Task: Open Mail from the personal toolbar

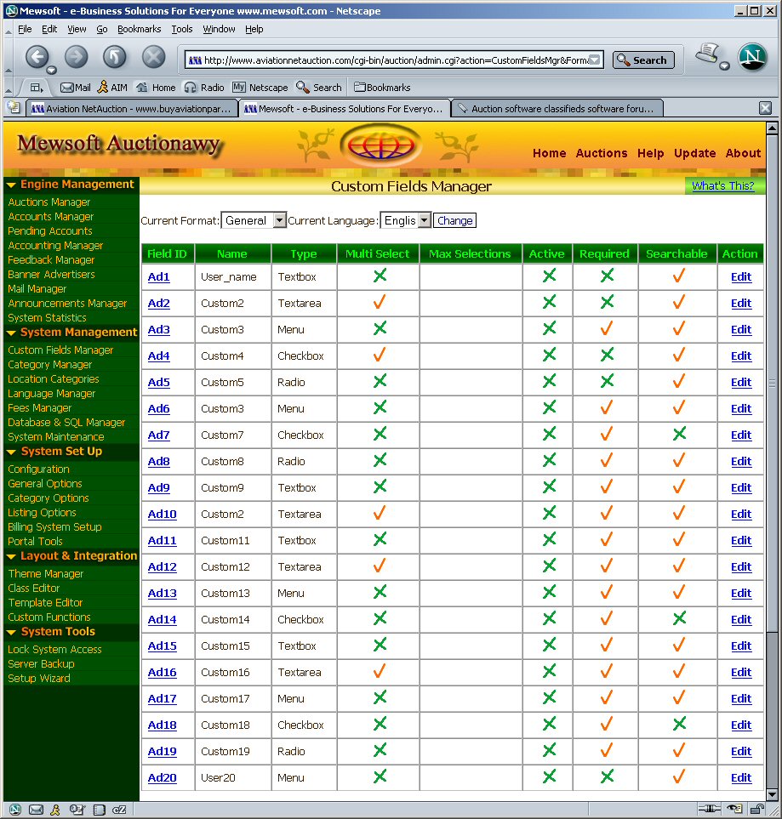Action: 75,88
